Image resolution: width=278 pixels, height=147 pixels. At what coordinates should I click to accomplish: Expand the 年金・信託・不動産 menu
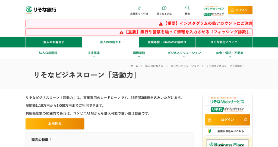pyautogui.click(x=230, y=54)
